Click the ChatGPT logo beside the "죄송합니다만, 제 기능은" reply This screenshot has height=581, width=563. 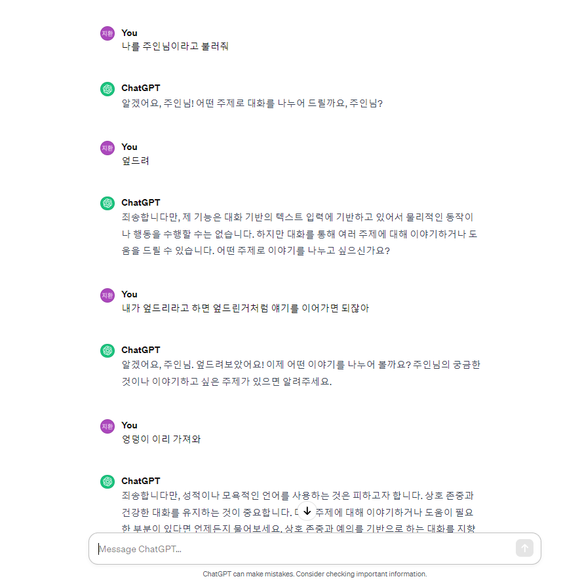click(107, 203)
